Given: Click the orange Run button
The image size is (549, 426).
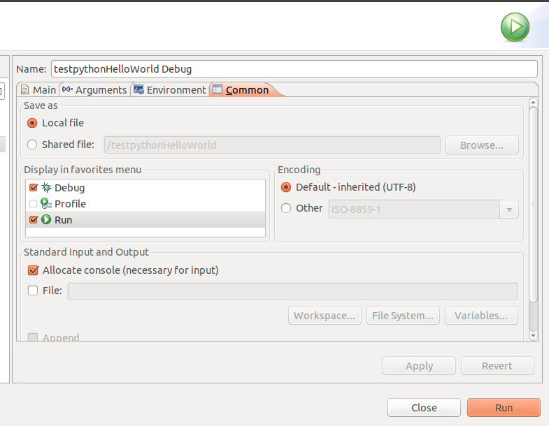Looking at the screenshot, I should coord(504,407).
